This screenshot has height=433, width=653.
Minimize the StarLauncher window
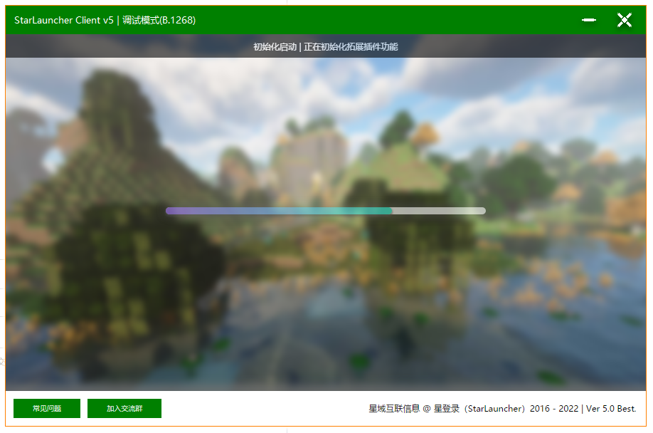tap(589, 20)
